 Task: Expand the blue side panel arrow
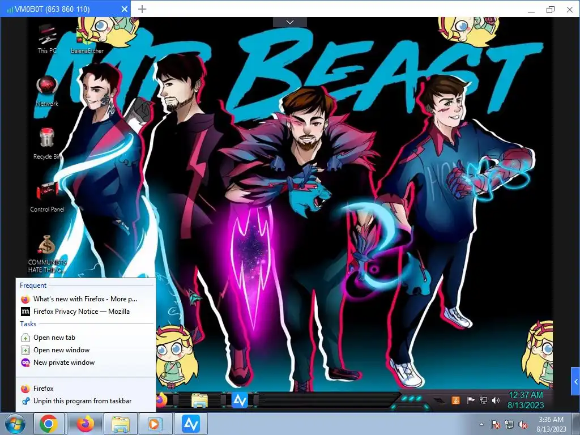click(x=575, y=381)
